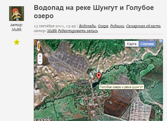Click Редактировать запись to edit the post

pos(78,31)
